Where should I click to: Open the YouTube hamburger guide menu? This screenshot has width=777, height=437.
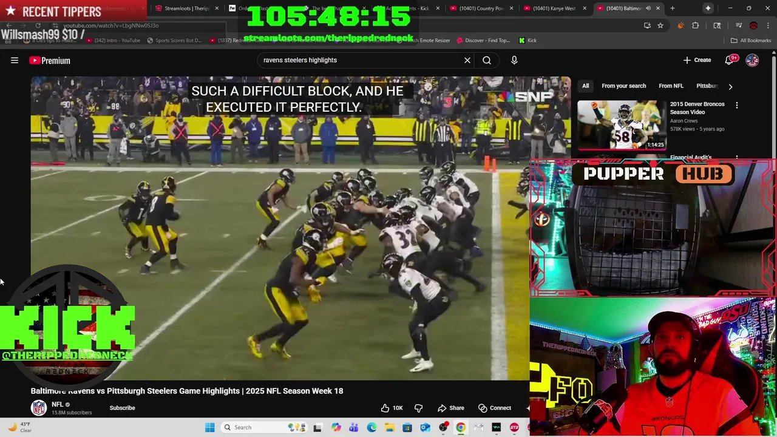(x=15, y=60)
